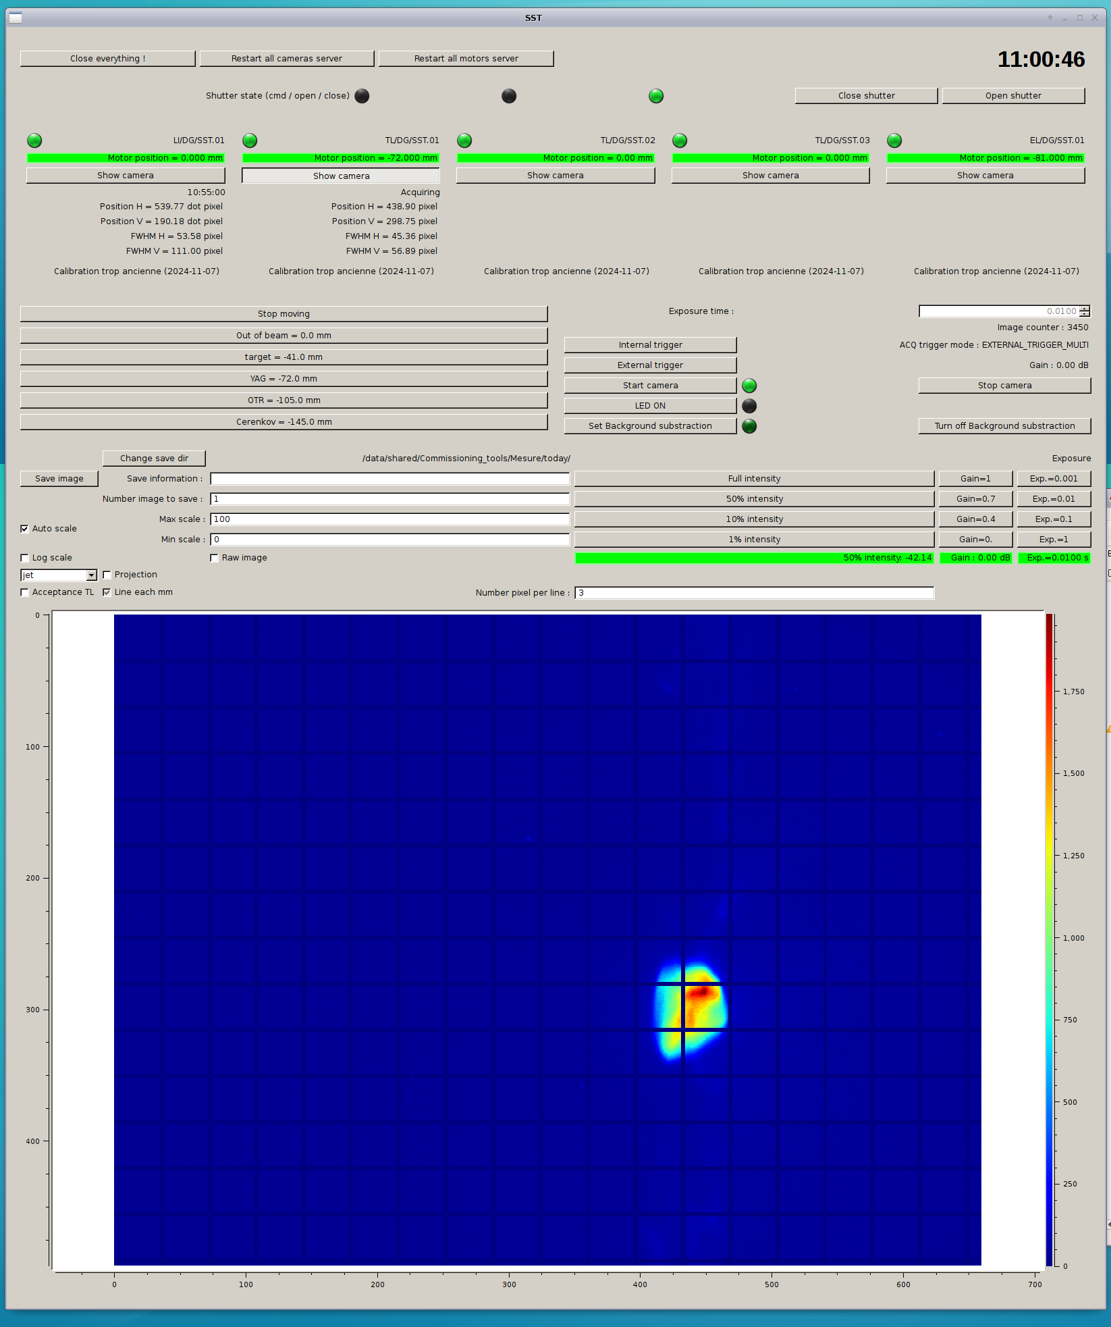The height and width of the screenshot is (1327, 1111).
Task: Click the Set Background substraction indicator LED
Action: (749, 426)
